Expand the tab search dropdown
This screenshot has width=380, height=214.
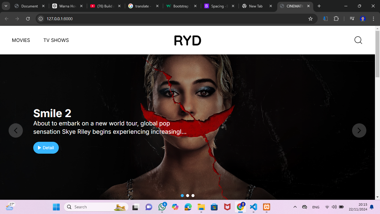(6, 6)
